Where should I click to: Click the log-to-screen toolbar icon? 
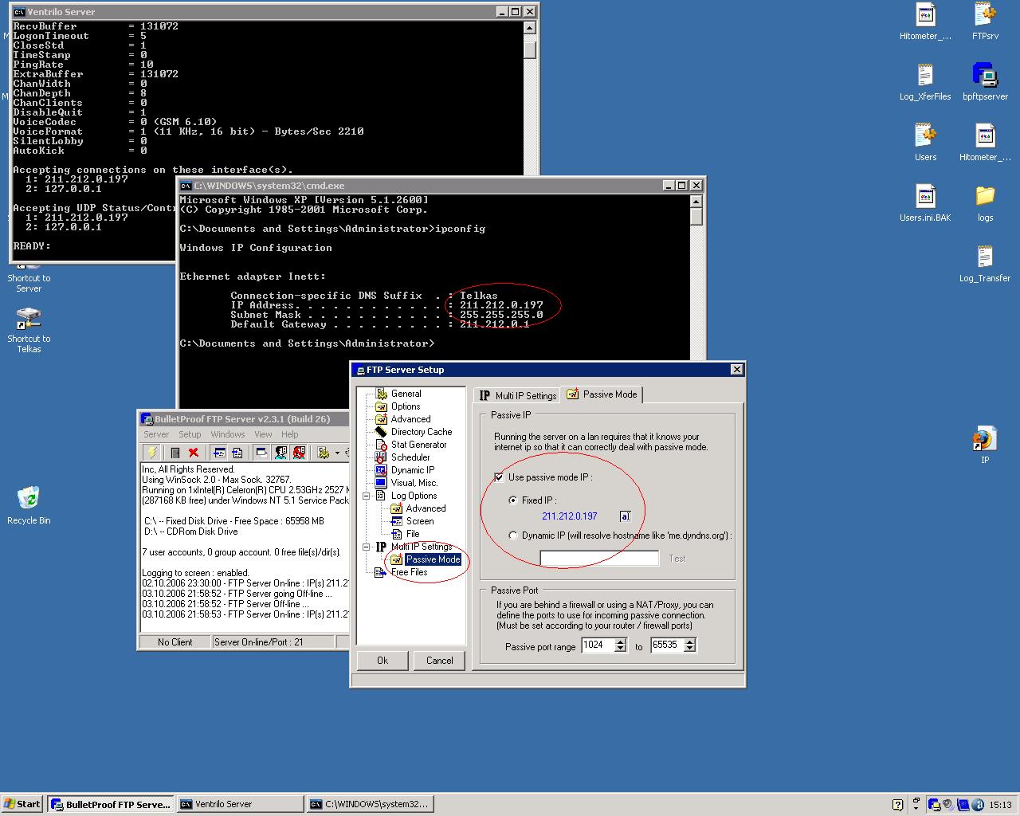(219, 453)
